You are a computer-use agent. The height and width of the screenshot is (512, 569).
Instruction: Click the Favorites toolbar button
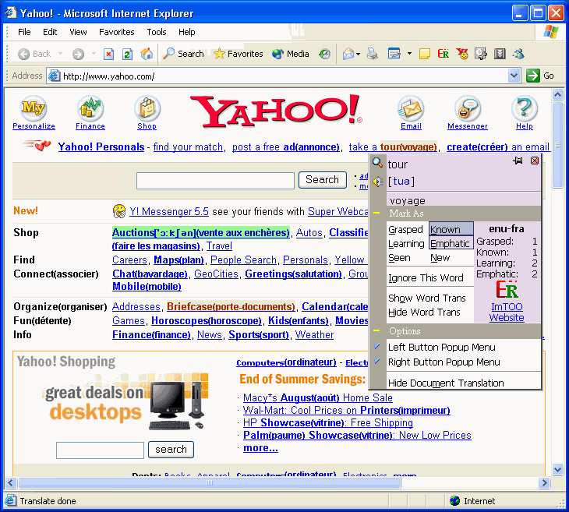(x=238, y=54)
